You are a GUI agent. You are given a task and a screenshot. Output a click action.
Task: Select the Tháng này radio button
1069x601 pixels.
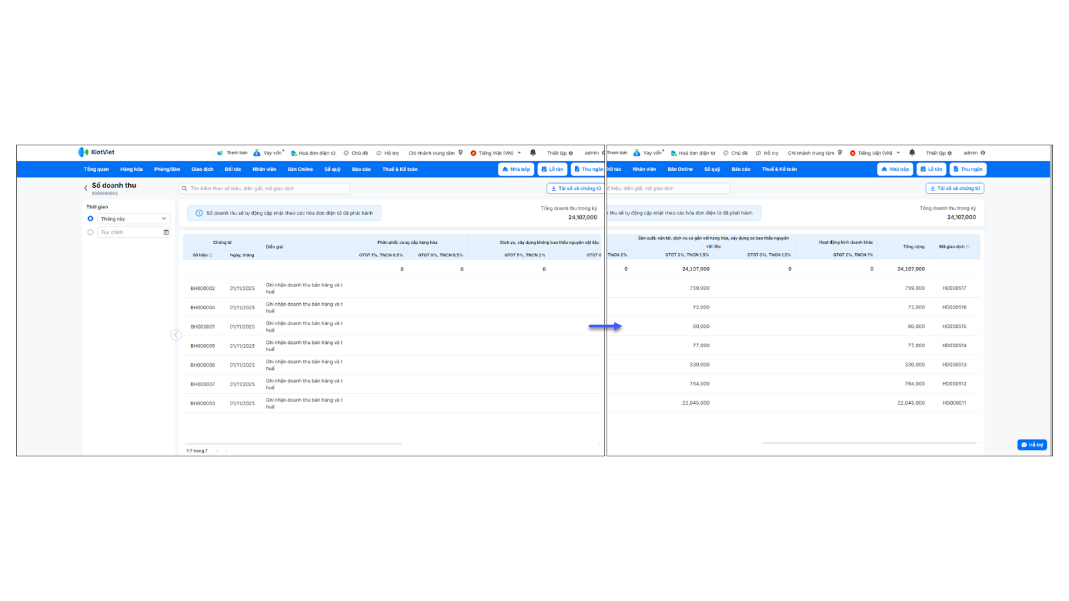click(90, 218)
